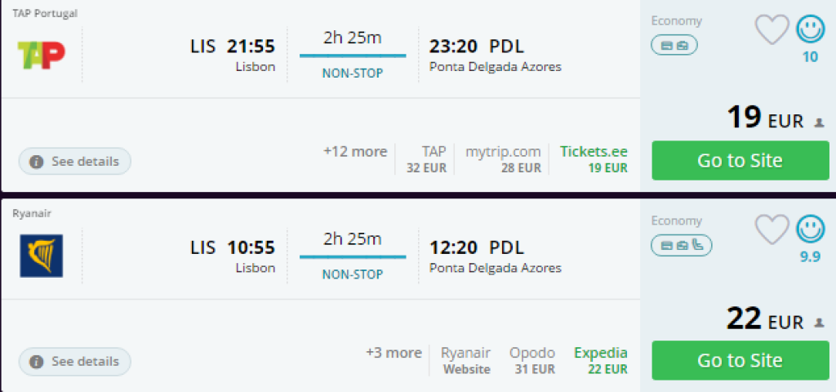Click the smiley rating icon scored 10
The width and height of the screenshot is (836, 392).
click(810, 30)
